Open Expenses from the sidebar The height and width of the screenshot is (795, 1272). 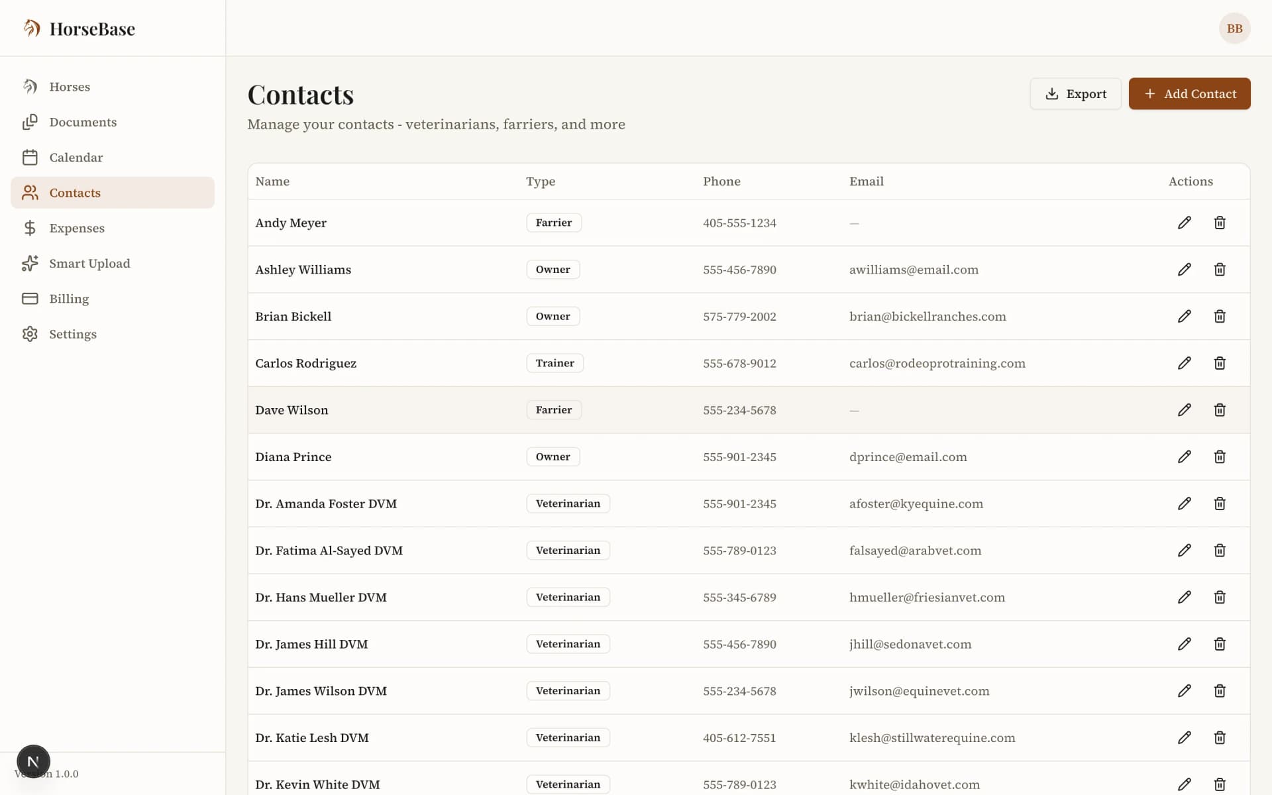click(x=76, y=228)
